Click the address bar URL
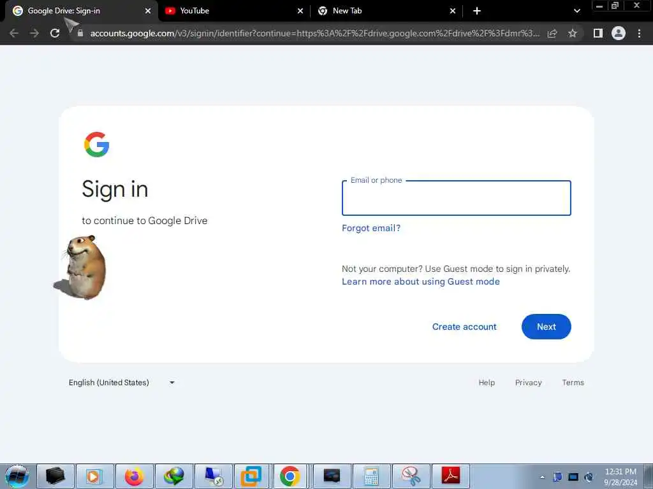 click(x=314, y=33)
